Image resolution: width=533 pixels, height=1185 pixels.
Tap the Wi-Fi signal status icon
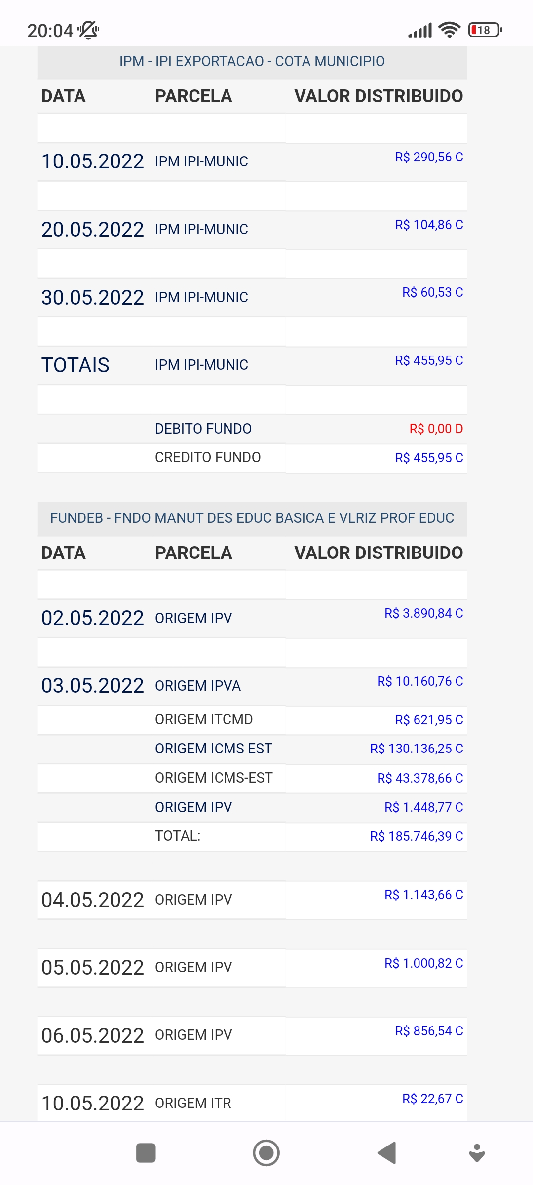click(x=449, y=30)
